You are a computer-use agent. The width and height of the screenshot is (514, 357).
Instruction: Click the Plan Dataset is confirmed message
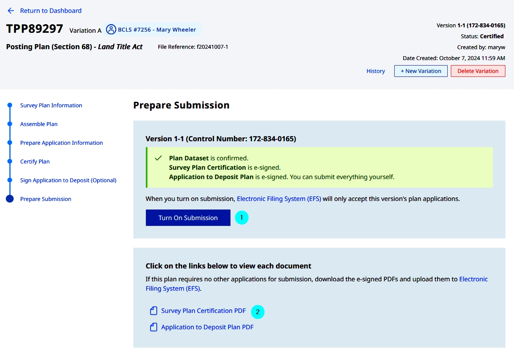click(209, 158)
